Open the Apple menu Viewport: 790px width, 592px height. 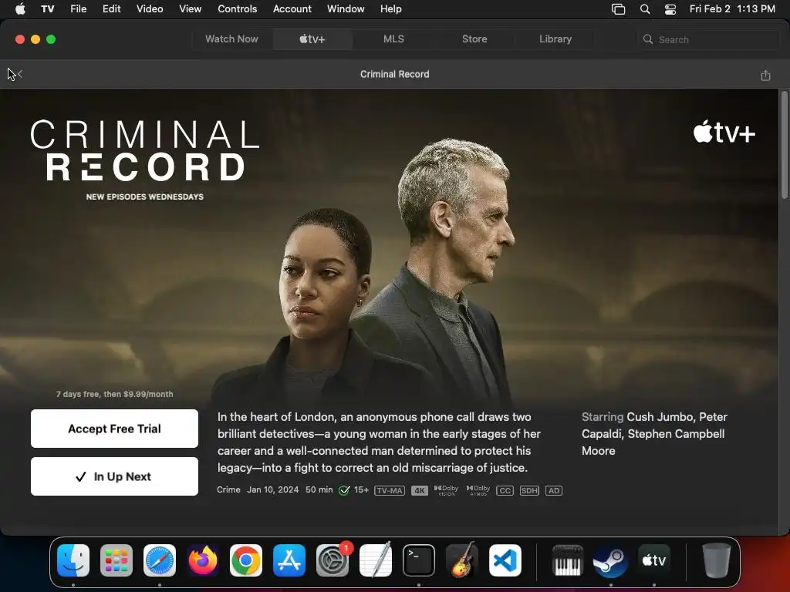pos(20,9)
